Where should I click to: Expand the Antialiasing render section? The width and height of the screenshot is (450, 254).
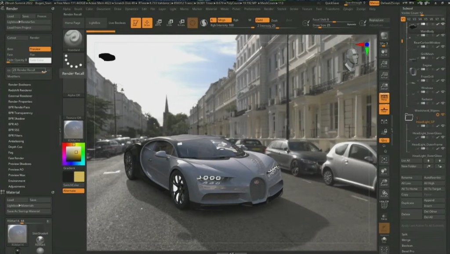(16, 141)
